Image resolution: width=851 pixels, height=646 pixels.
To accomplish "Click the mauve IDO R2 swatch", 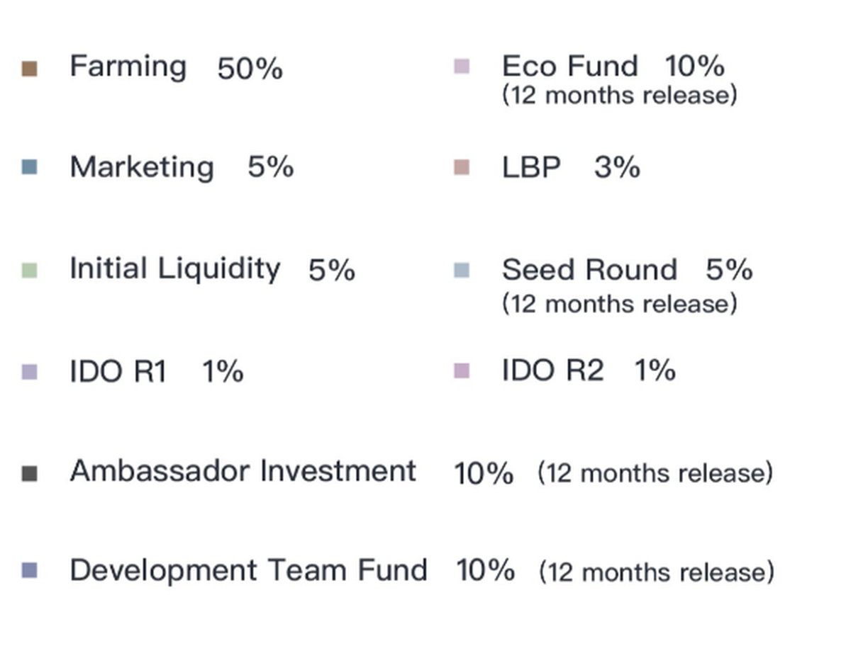I will tap(461, 371).
